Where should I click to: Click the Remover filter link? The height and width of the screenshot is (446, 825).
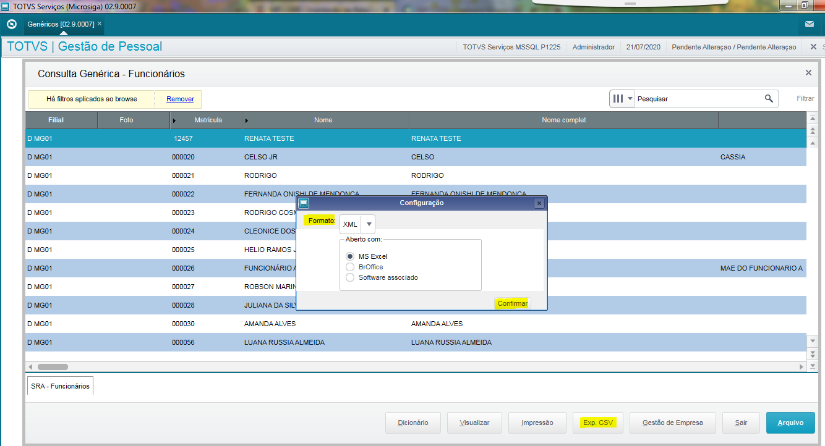click(x=180, y=99)
